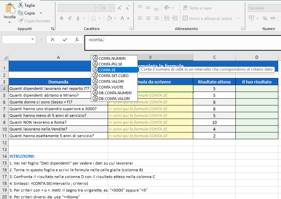
Task: Click cell 'Quante donne ci sono (Sesso = F)?'
Action: 58,102
